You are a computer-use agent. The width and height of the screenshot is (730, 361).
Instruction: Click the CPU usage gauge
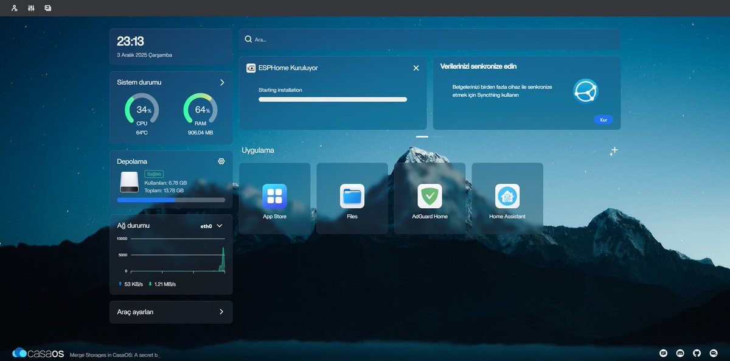tap(142, 110)
